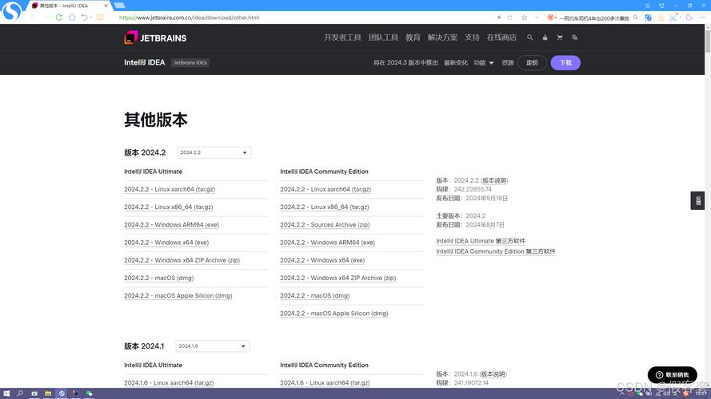This screenshot has height=399, width=711.
Task: Click 定价 pricing button
Action: pyautogui.click(x=532, y=63)
